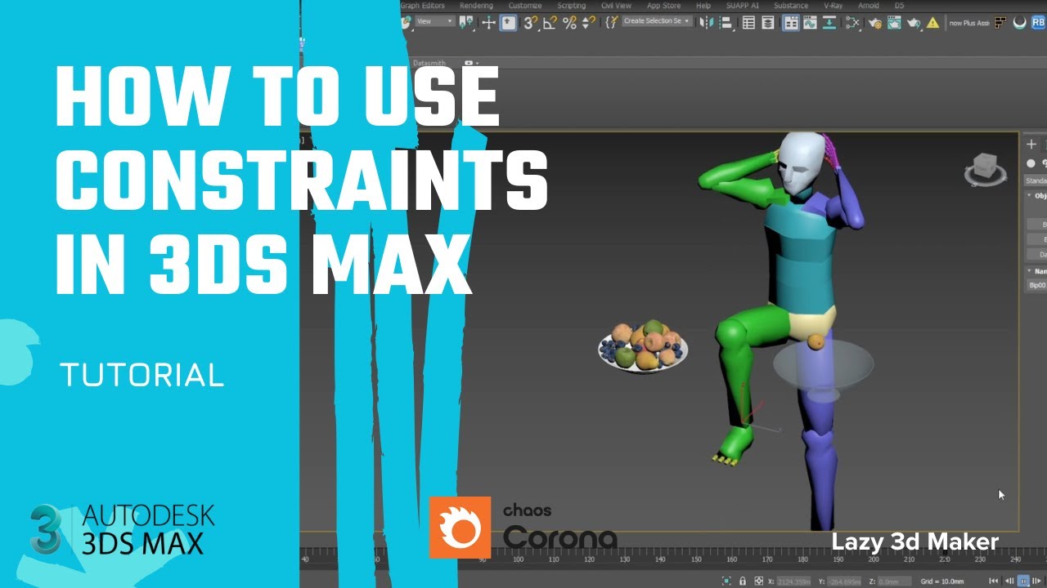
Task: Toggle Isolate Selection in status bar
Action: 726,581
